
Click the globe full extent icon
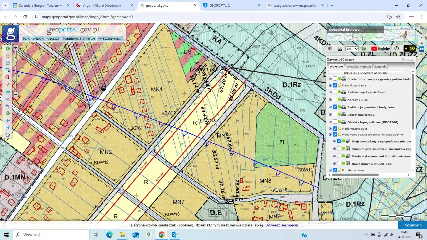click(x=8, y=113)
